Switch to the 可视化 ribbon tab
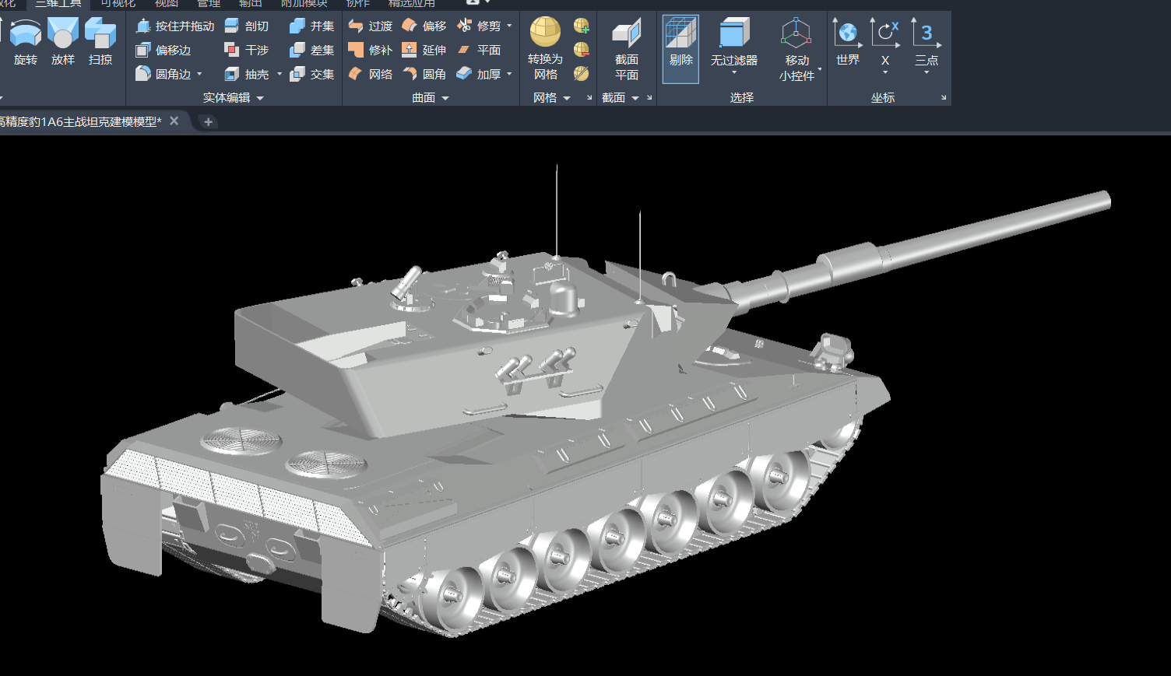1171x676 pixels. [118, 4]
